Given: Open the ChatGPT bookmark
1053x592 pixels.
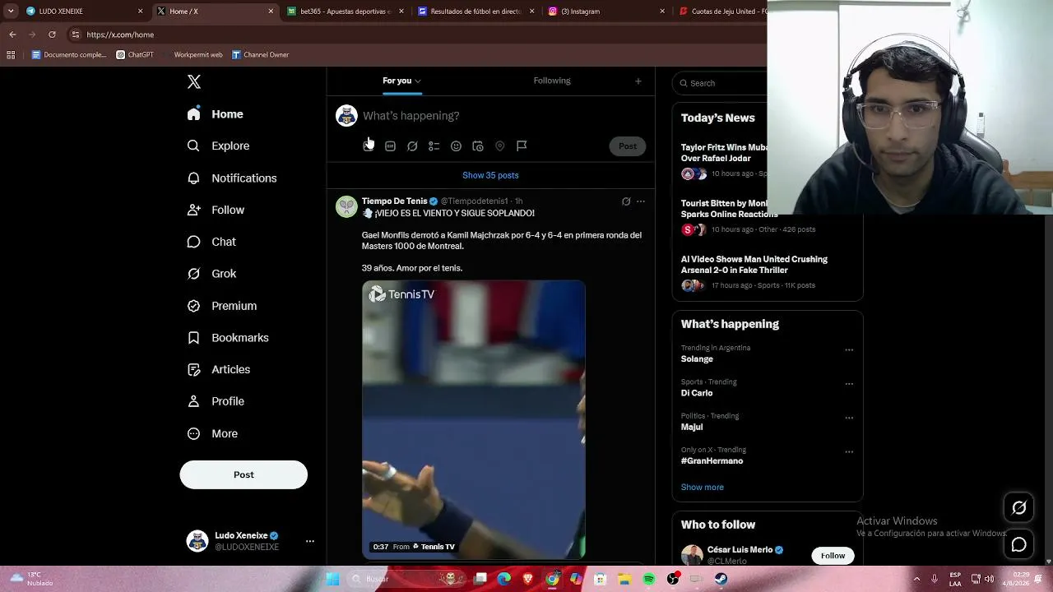Looking at the screenshot, I should (135, 55).
